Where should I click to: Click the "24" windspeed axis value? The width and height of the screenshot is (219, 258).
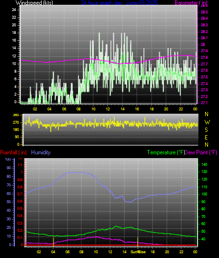[x=14, y=10]
